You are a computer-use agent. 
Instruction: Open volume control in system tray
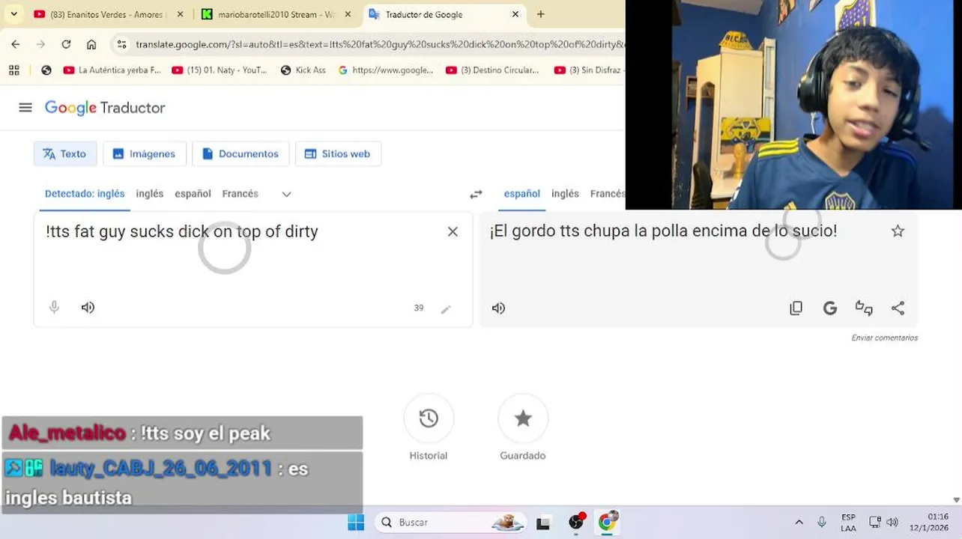[x=892, y=522]
